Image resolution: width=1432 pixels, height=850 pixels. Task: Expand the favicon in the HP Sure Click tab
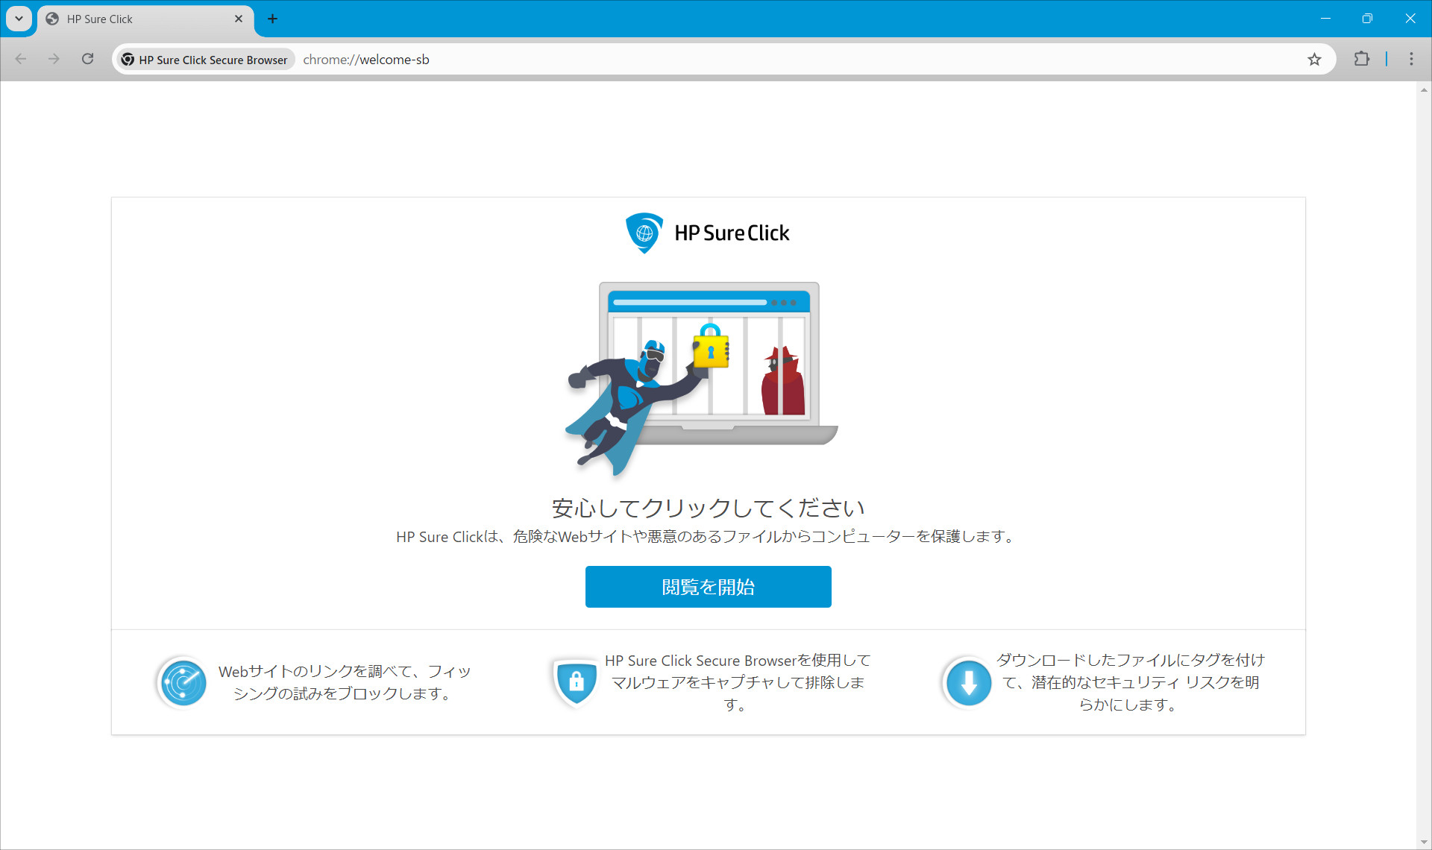pyautogui.click(x=51, y=19)
